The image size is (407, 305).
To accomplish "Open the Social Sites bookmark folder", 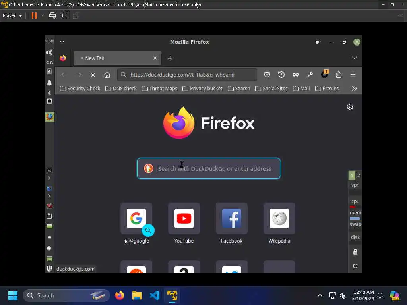I will click(x=271, y=89).
